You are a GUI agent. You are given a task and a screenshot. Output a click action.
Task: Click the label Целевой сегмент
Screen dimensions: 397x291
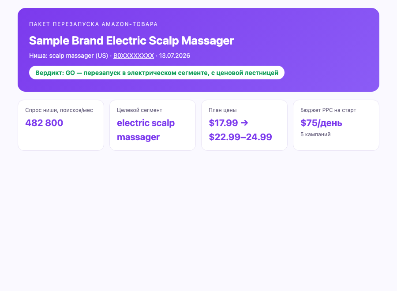tap(139, 110)
